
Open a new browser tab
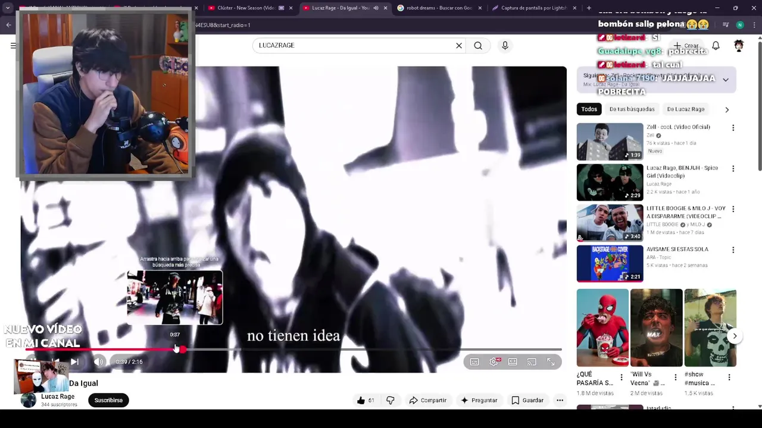point(589,8)
